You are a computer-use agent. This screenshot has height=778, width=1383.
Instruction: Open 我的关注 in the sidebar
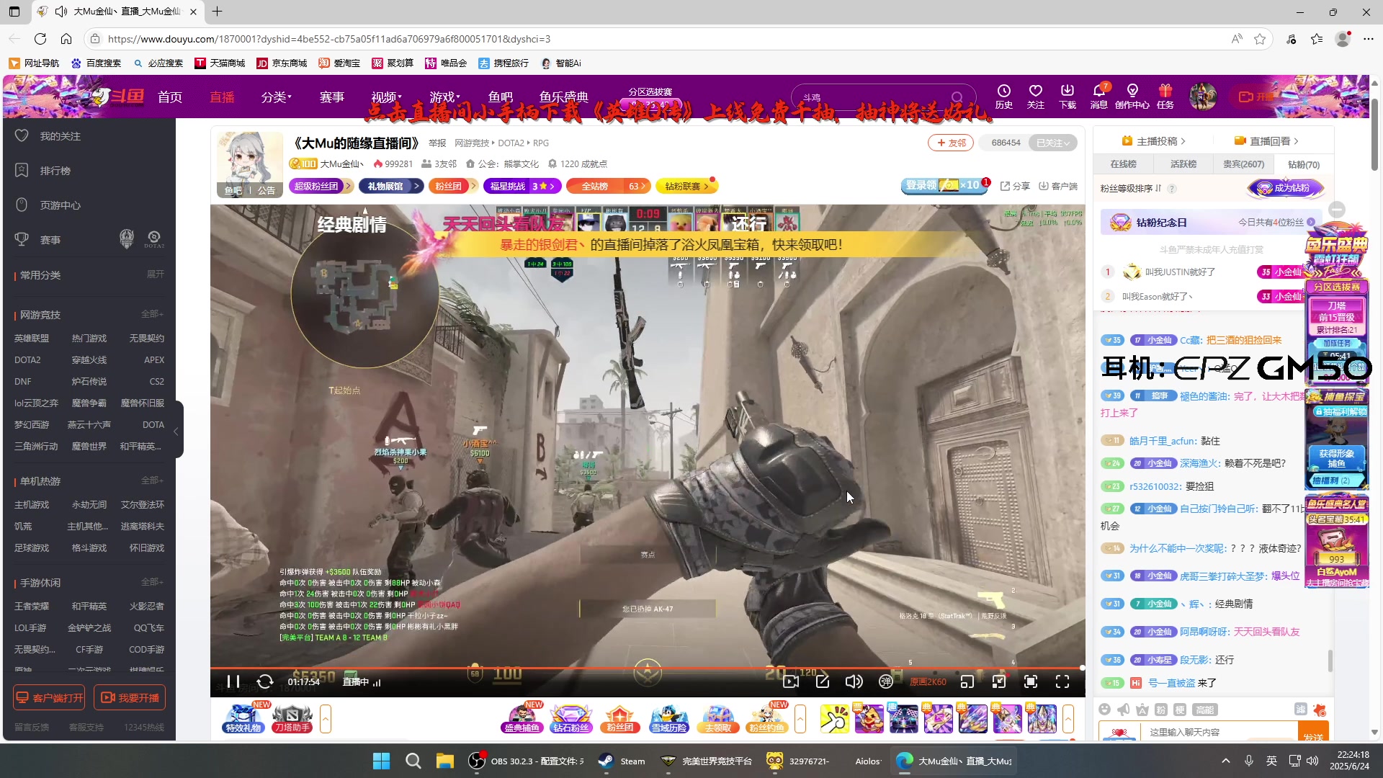pyautogui.click(x=60, y=136)
